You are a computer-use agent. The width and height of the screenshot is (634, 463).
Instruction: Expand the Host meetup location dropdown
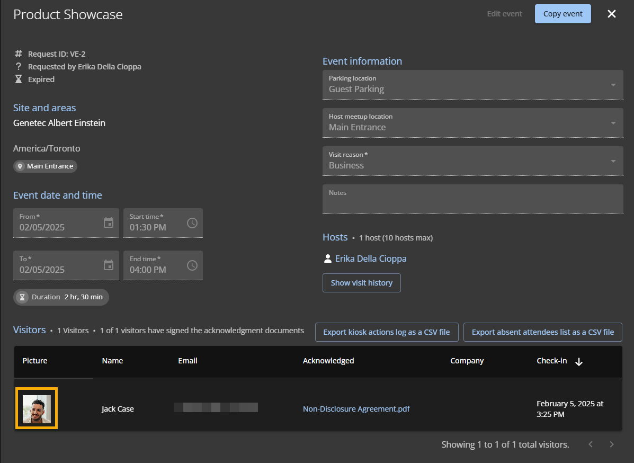pyautogui.click(x=613, y=123)
